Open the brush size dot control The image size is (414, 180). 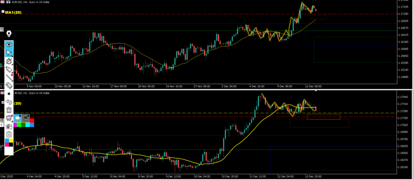pos(9,94)
